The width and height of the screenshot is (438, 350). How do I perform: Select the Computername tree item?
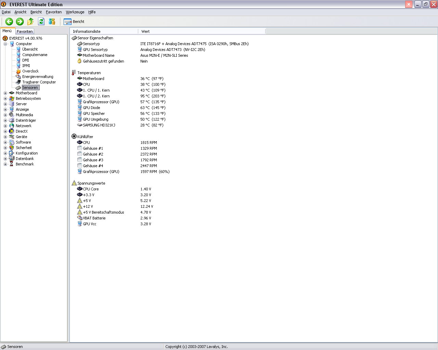click(35, 55)
